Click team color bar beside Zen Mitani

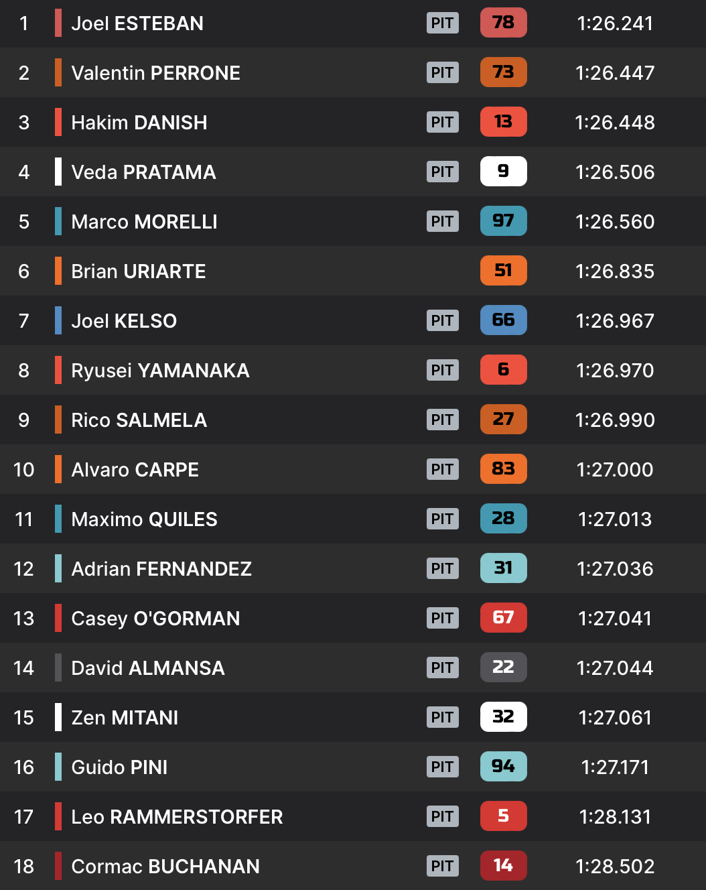[x=58, y=717]
